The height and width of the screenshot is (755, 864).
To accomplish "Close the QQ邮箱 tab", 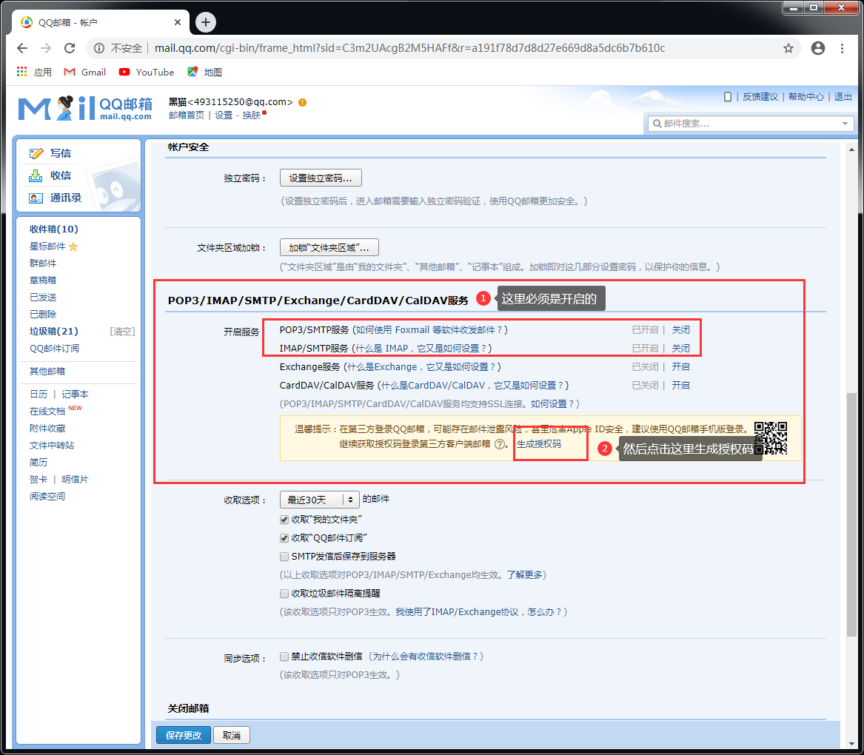I will click(x=178, y=22).
